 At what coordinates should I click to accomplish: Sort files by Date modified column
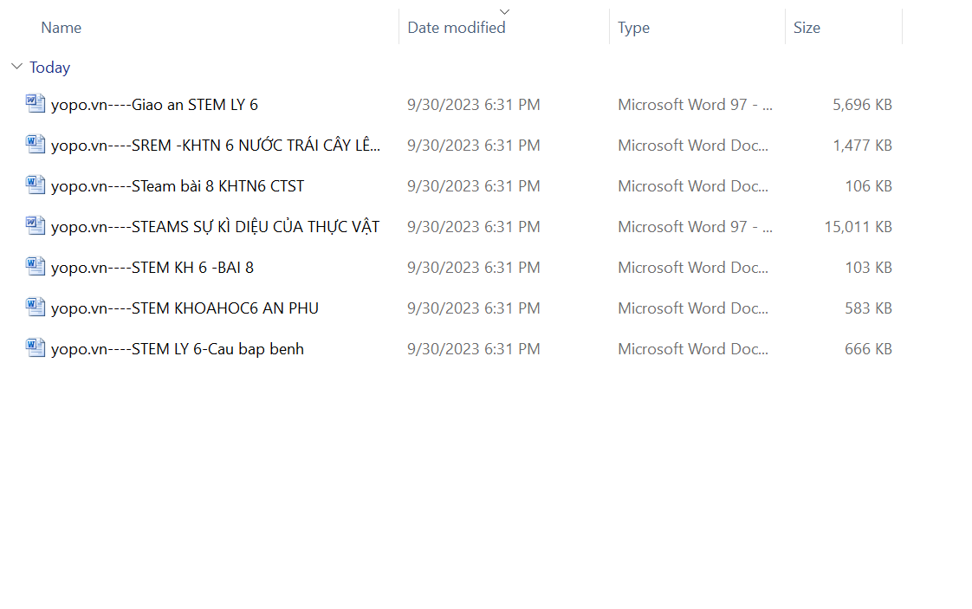457,28
